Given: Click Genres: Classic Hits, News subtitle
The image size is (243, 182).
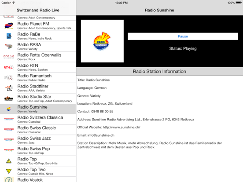Looking at the screenshot, I should 35,174.
